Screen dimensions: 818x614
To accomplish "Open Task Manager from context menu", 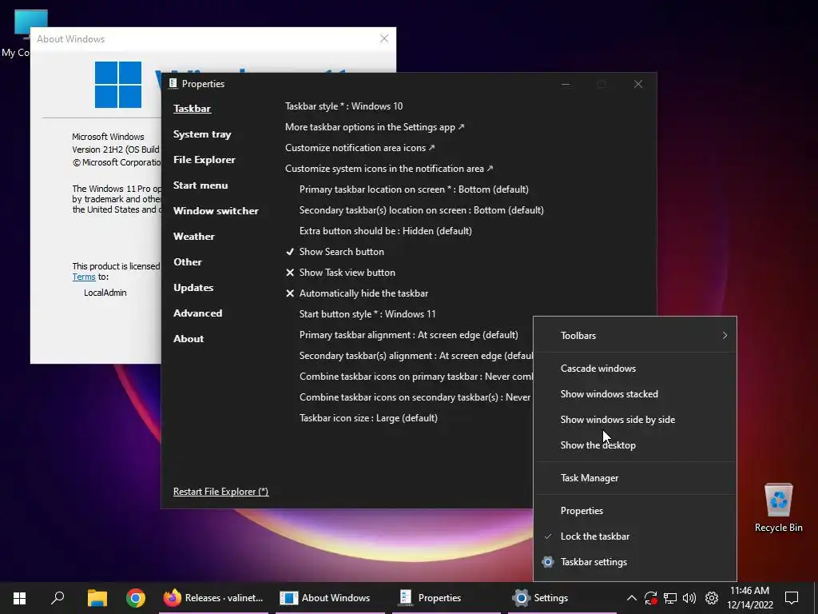I will click(635, 478).
